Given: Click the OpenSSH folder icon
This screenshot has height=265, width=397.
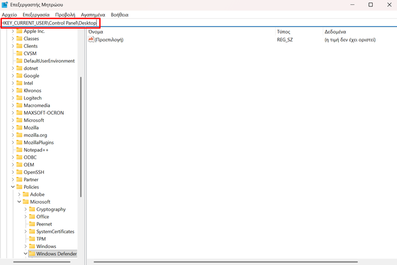Looking at the screenshot, I should [19, 172].
